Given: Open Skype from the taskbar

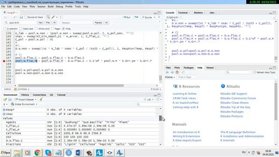Looking at the screenshot, I should coord(48,153).
